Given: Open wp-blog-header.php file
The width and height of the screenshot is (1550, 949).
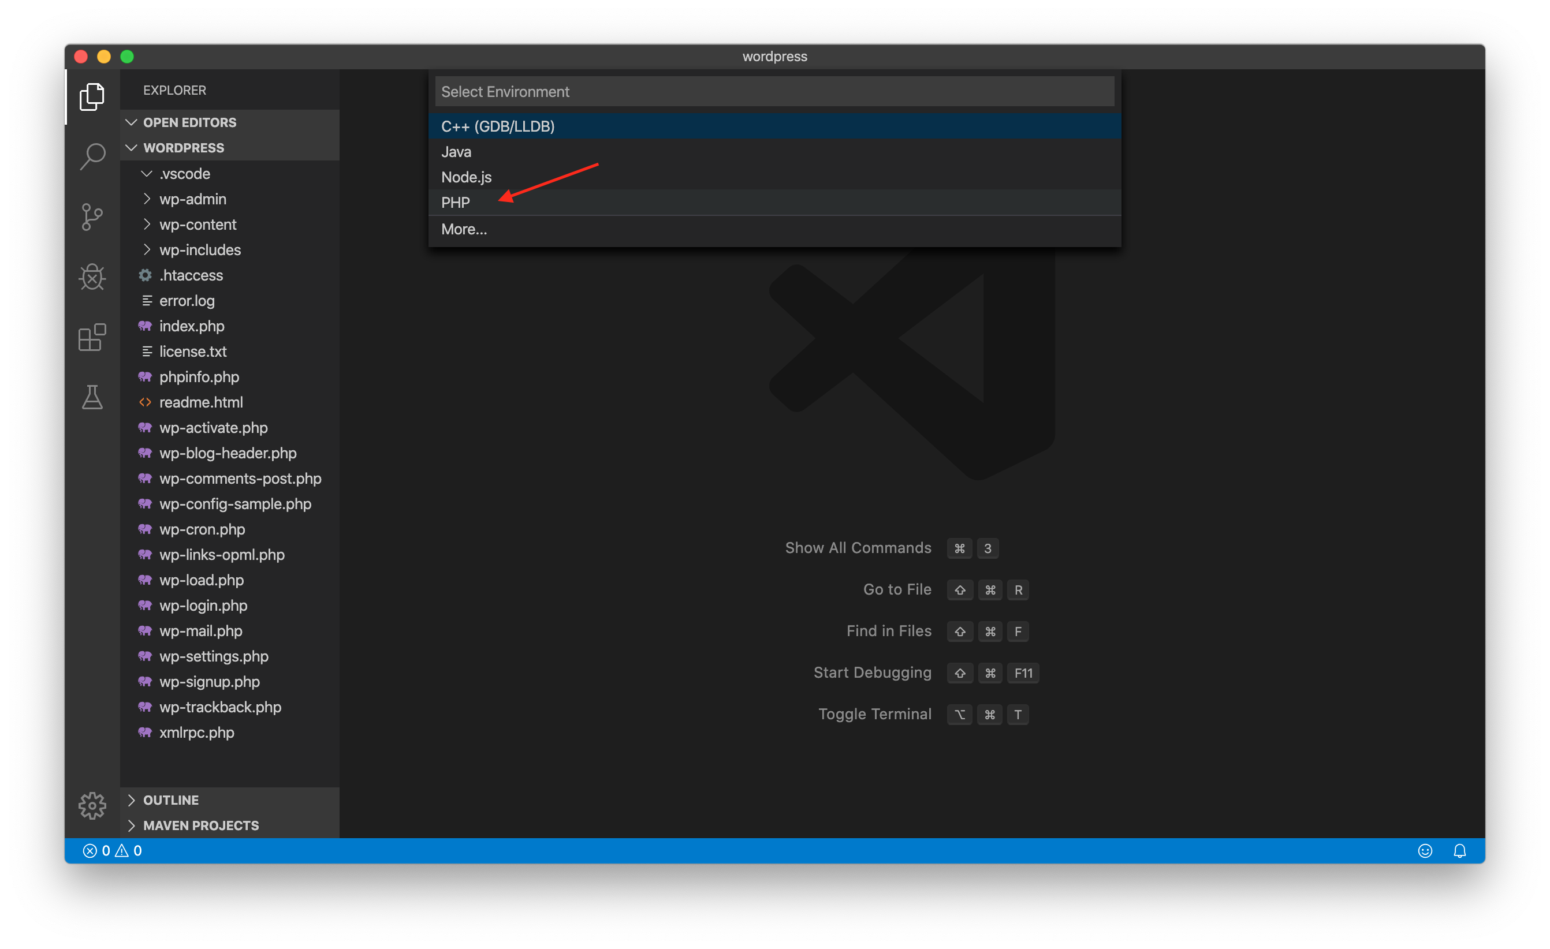Looking at the screenshot, I should pyautogui.click(x=230, y=453).
